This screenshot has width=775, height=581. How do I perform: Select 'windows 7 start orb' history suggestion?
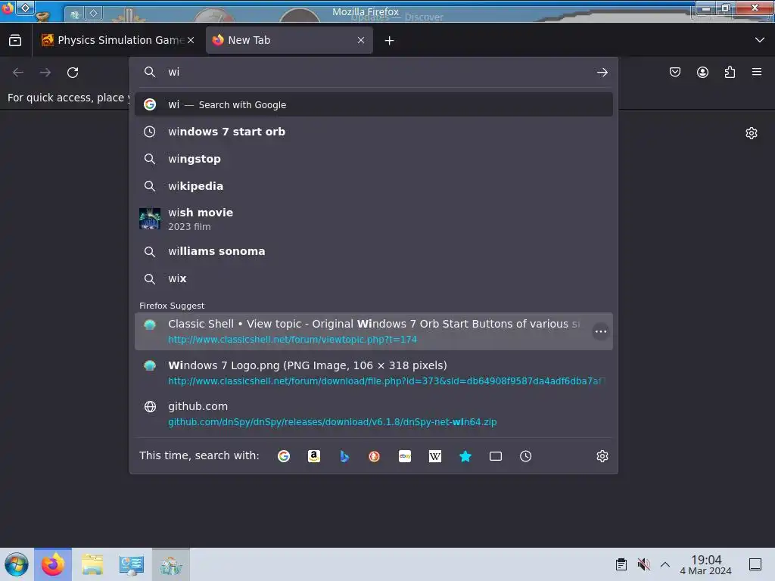point(374,132)
